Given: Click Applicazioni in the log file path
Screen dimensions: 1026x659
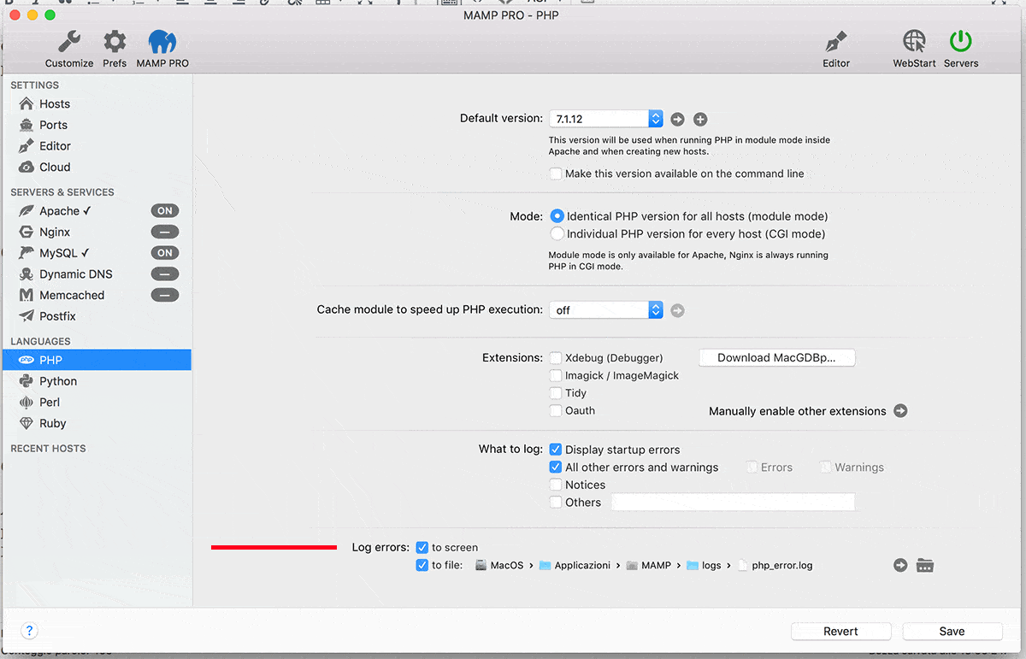Looking at the screenshot, I should 575,566.
